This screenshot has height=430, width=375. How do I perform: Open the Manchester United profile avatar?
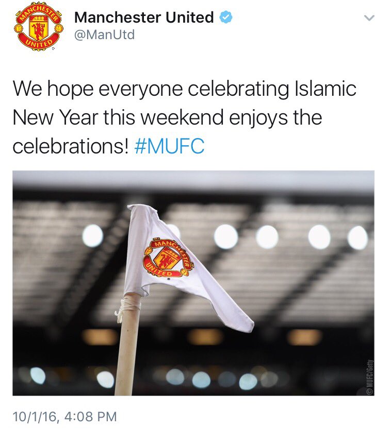[x=39, y=27]
